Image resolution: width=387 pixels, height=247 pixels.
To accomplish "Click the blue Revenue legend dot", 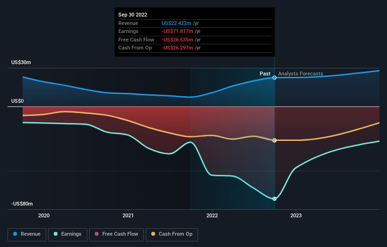I will click(15, 234).
